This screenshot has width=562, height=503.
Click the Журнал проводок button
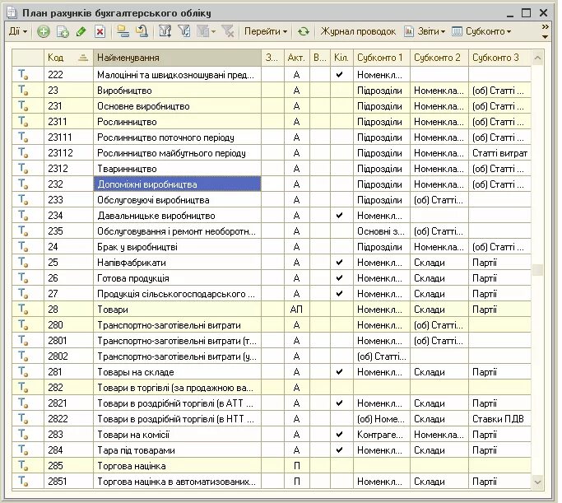(358, 31)
